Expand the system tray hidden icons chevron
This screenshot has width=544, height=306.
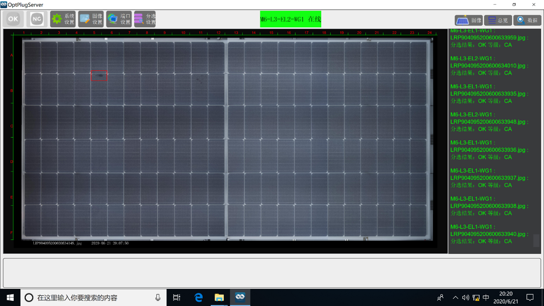(x=455, y=297)
